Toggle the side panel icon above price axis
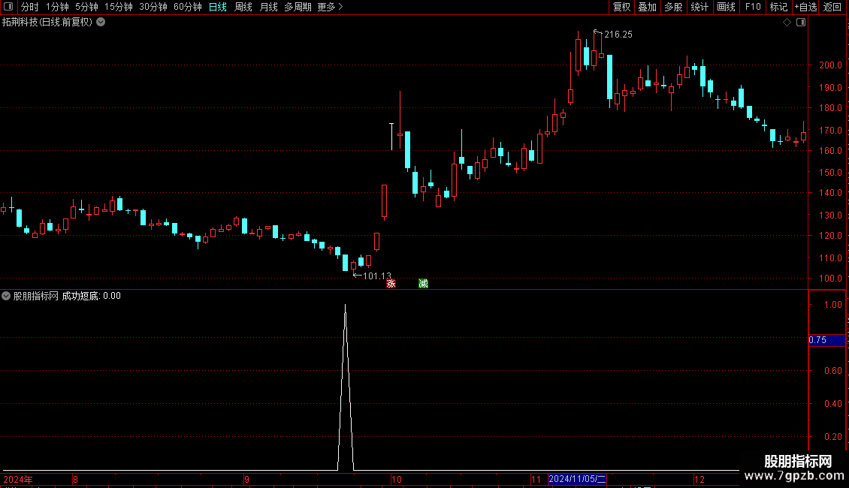This screenshot has width=849, height=488. tap(801, 23)
